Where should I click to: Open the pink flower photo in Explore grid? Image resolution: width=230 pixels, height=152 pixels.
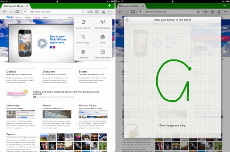[78, 137]
